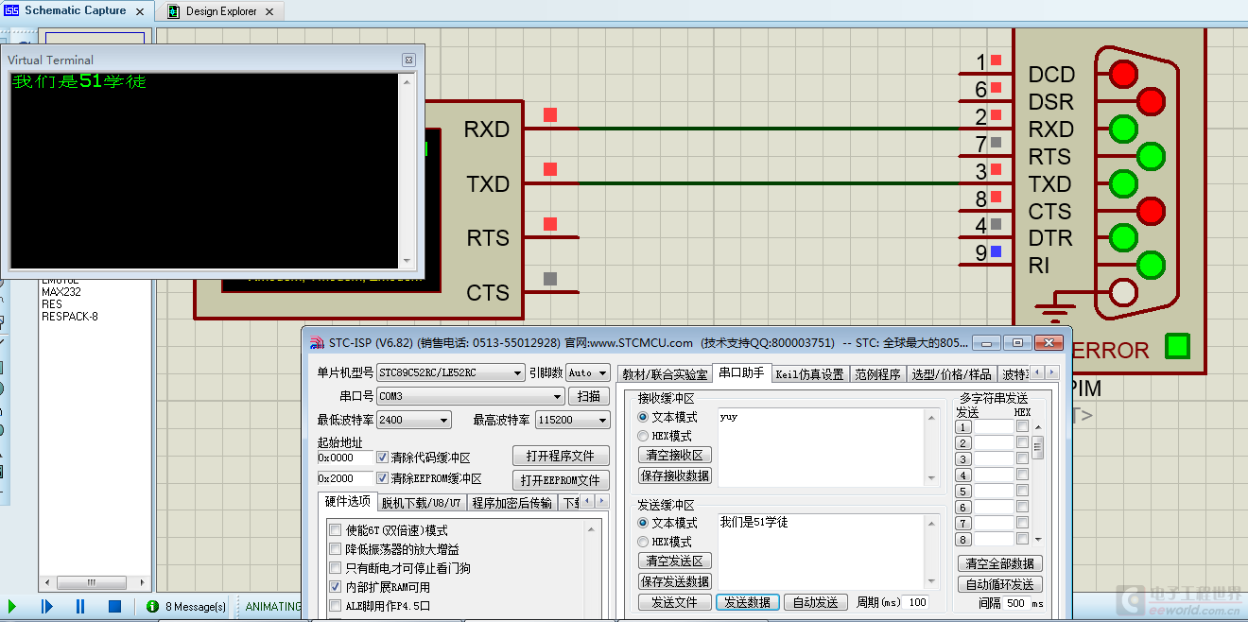Open 程序加密后传输 tab
This screenshot has width=1248, height=622.
511,503
